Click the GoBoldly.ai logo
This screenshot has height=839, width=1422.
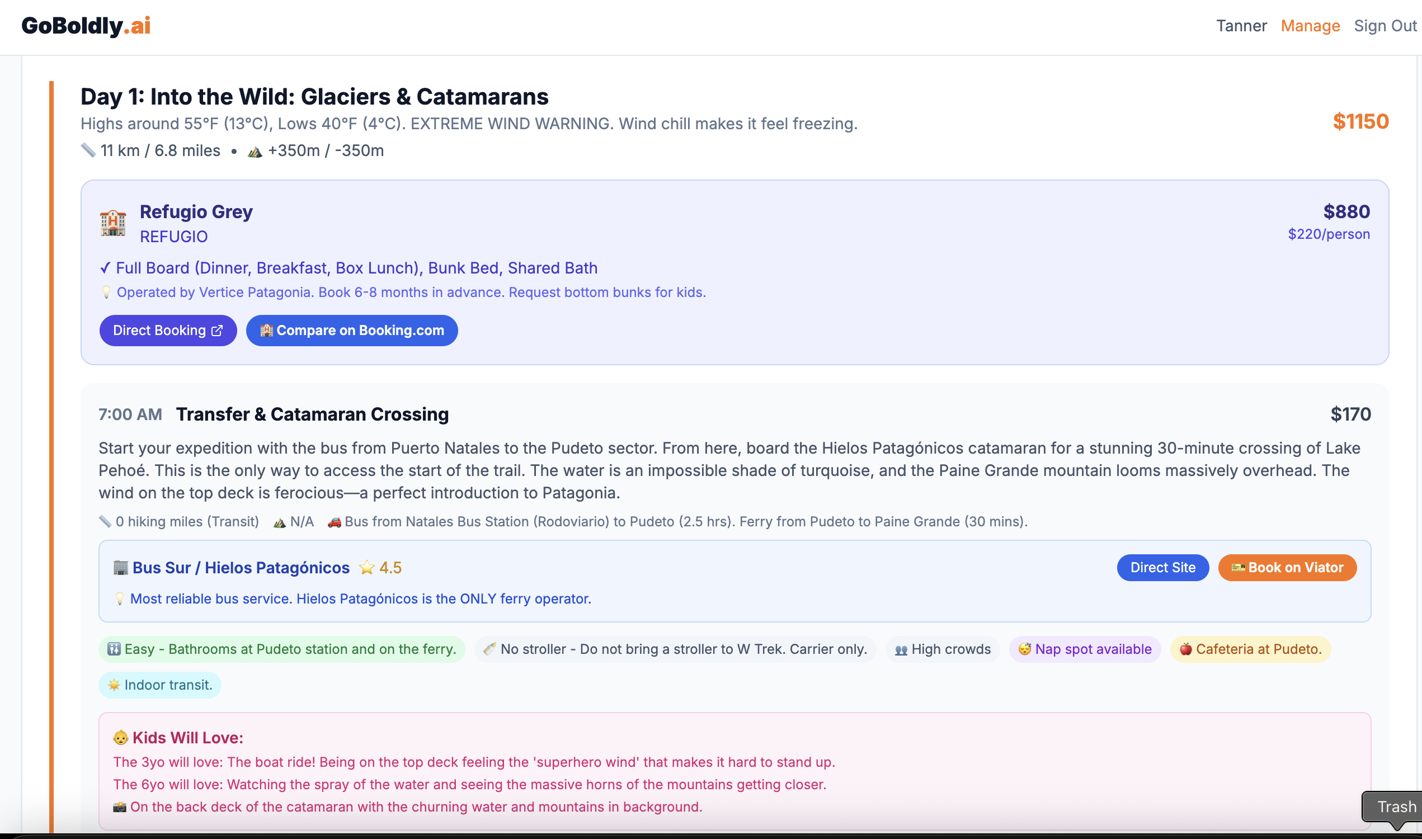[x=86, y=26]
